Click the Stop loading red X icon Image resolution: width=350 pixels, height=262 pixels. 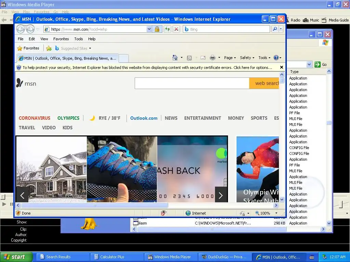click(x=176, y=29)
